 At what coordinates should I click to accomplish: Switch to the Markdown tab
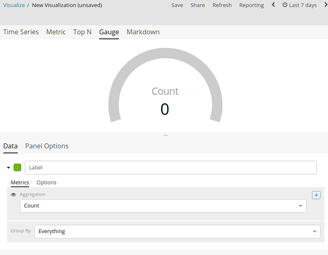click(x=143, y=32)
